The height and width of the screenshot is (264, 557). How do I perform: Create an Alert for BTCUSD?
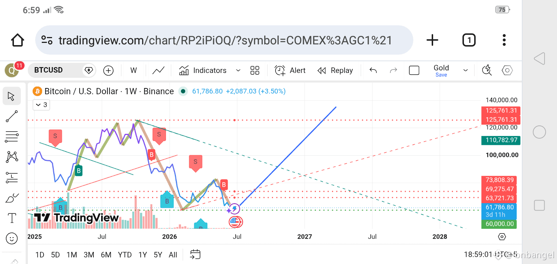(x=290, y=70)
